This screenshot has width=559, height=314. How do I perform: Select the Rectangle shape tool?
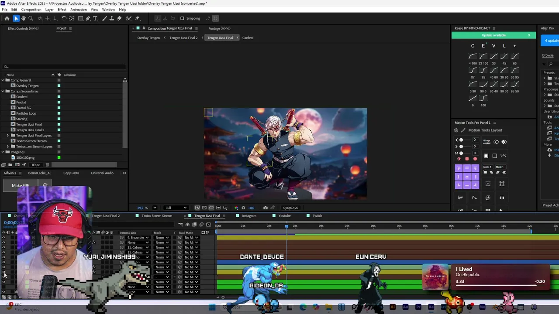pyautogui.click(x=81, y=18)
